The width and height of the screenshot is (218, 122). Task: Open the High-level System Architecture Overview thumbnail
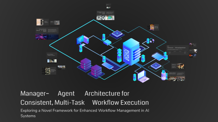(52, 58)
